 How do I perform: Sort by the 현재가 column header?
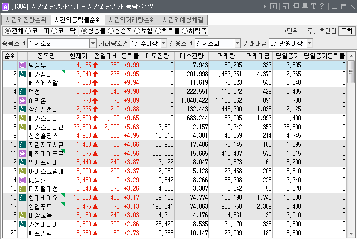[79, 56]
